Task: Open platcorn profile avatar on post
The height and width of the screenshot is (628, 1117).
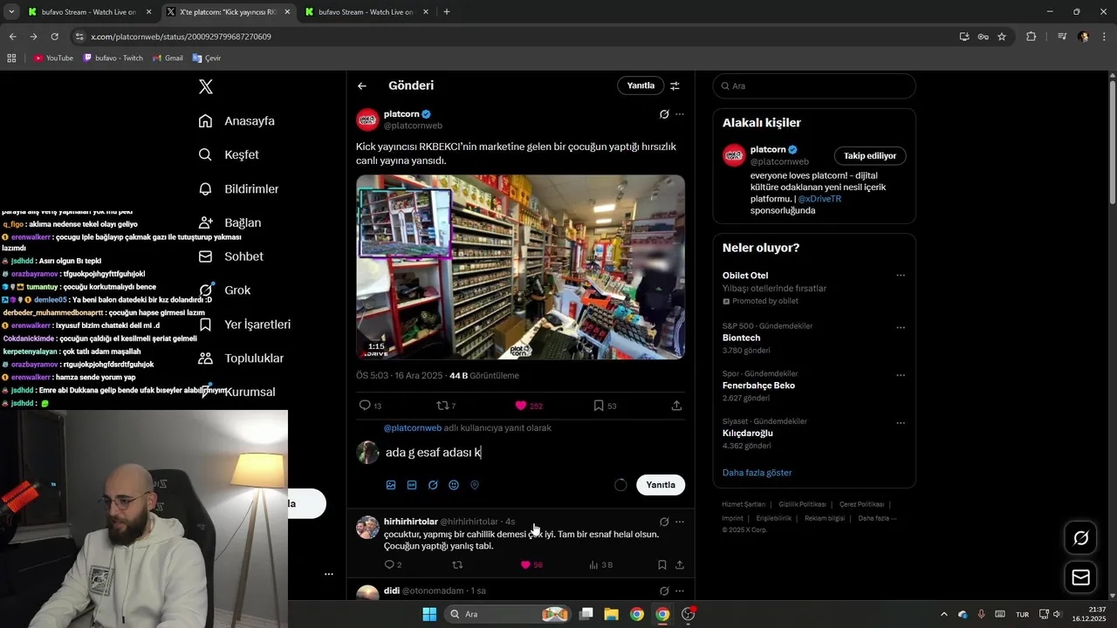Action: [367, 119]
